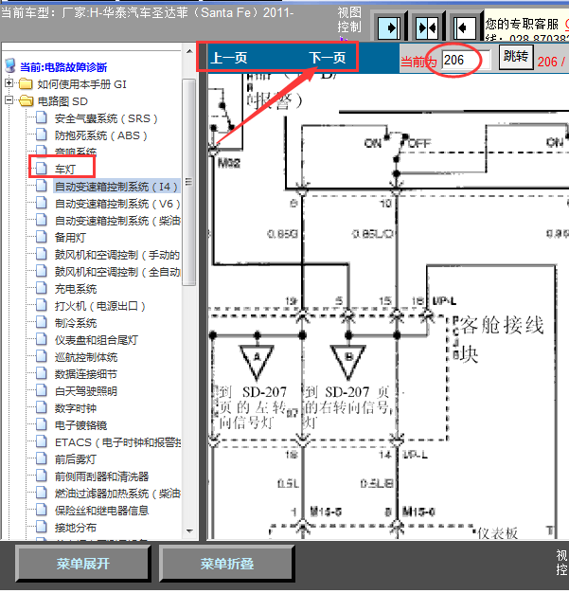The image size is (569, 593).
Task: Expand the 如何使用本手册 GI folder
Action: (9, 82)
